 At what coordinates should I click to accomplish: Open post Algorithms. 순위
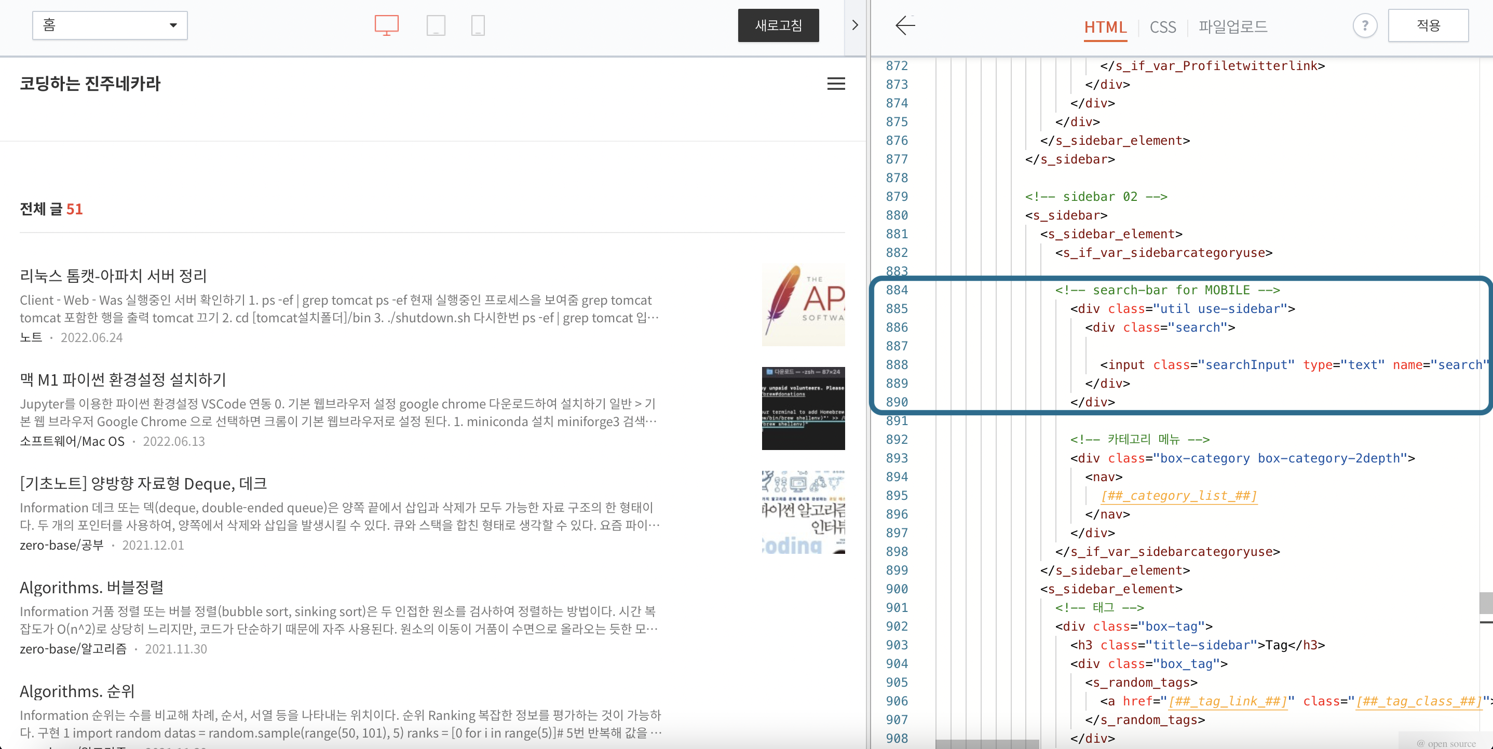click(77, 691)
